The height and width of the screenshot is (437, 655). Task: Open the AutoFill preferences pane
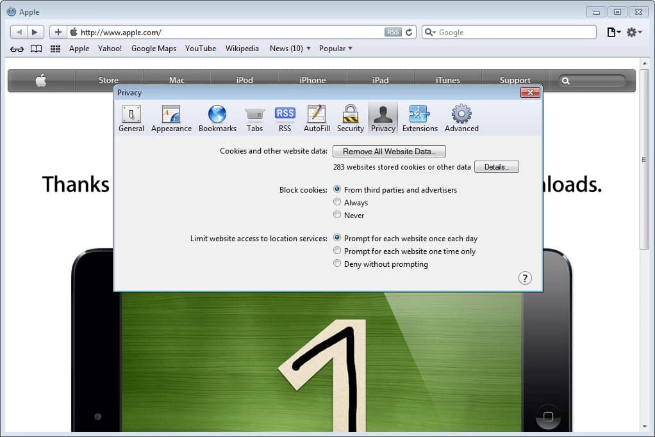[x=317, y=118]
